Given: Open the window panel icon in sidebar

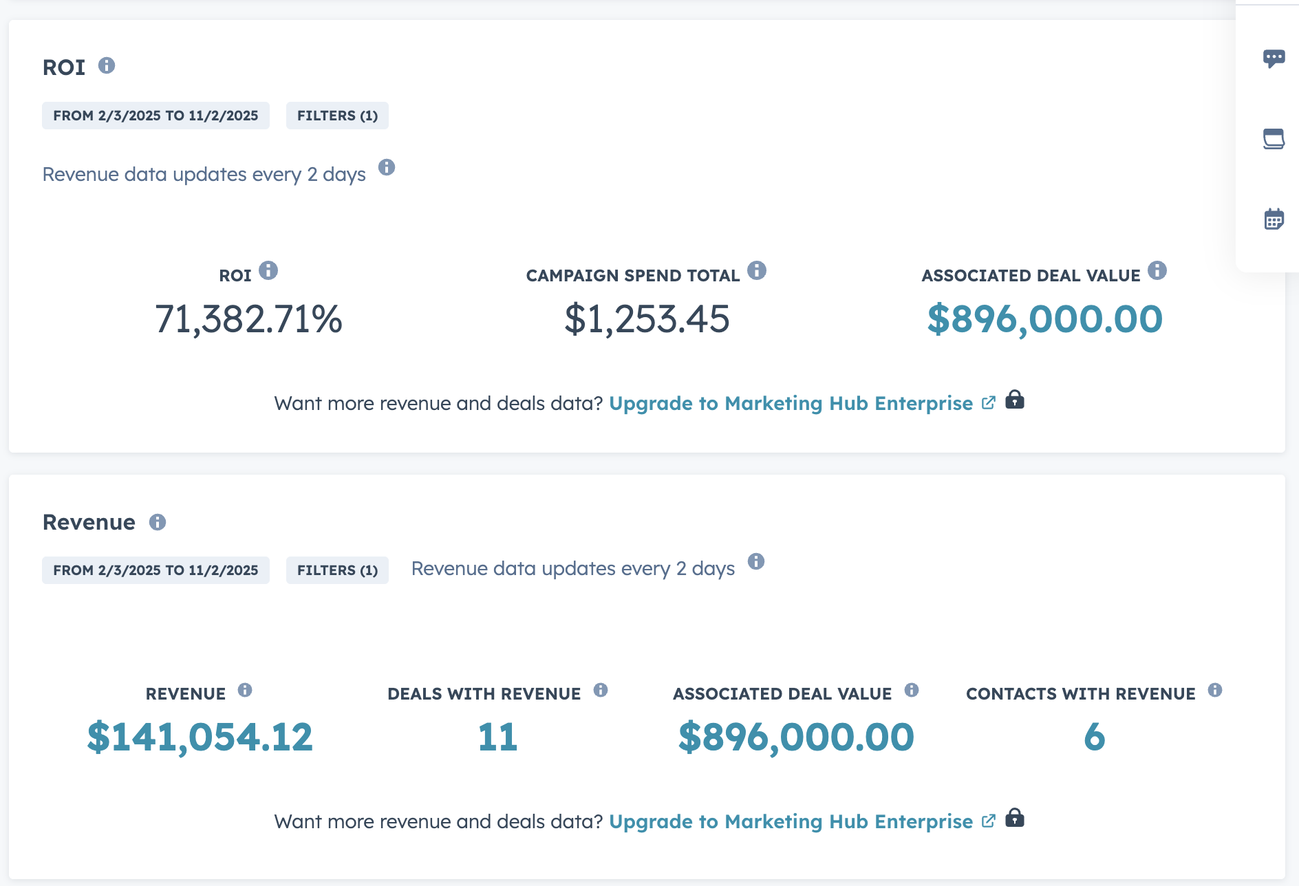Looking at the screenshot, I should tap(1274, 139).
